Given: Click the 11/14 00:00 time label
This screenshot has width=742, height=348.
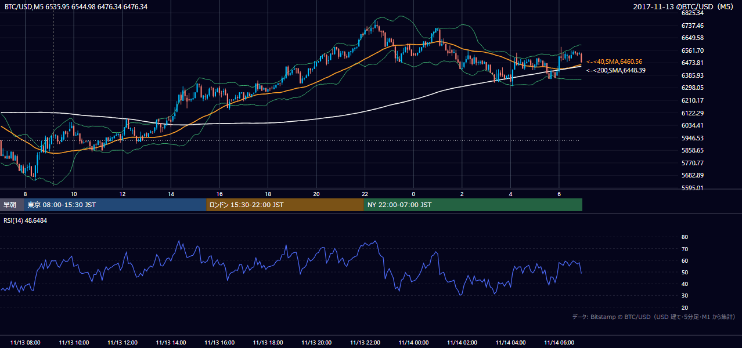Looking at the screenshot, I should (413, 343).
